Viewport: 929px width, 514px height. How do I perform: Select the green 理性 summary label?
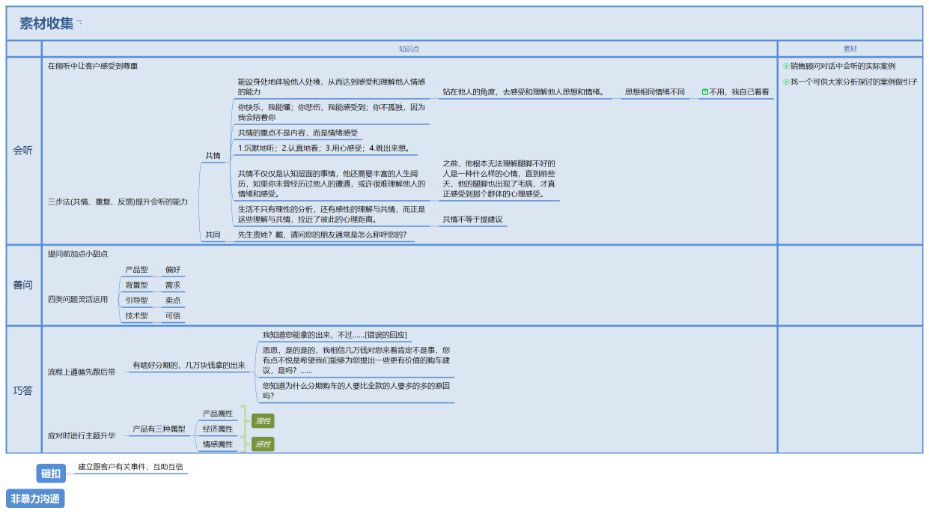point(263,421)
